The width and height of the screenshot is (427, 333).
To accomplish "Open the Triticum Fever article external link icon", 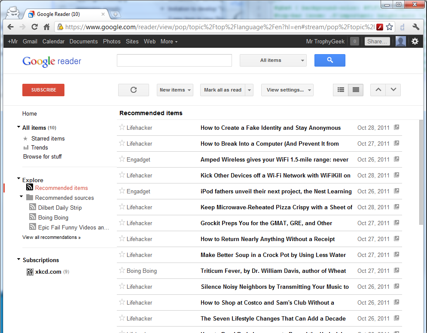I will tap(396, 270).
